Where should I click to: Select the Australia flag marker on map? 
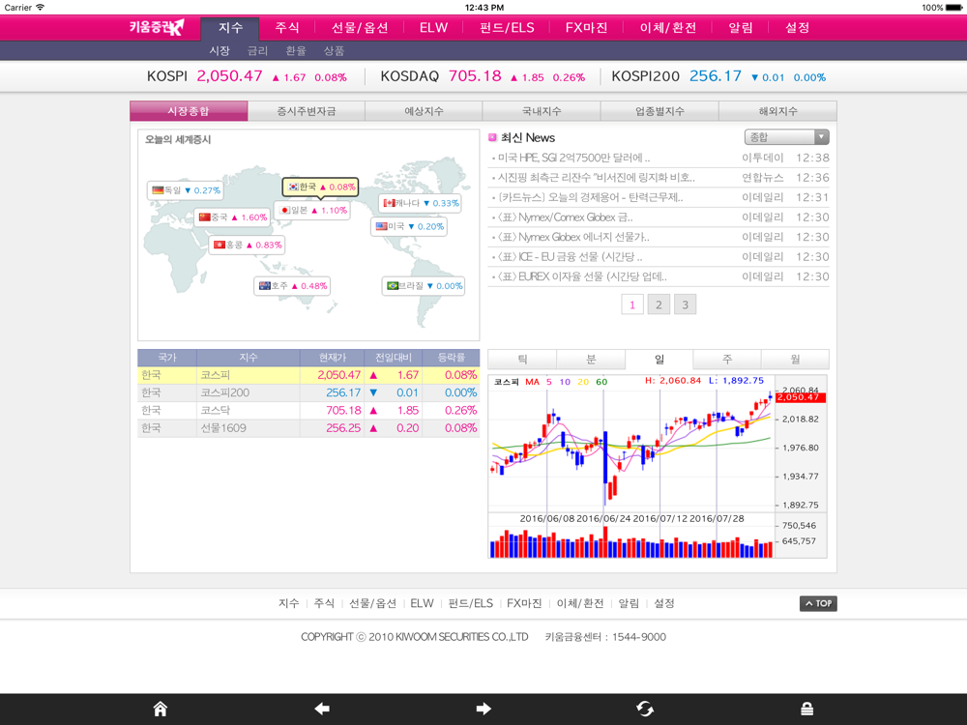tap(292, 286)
